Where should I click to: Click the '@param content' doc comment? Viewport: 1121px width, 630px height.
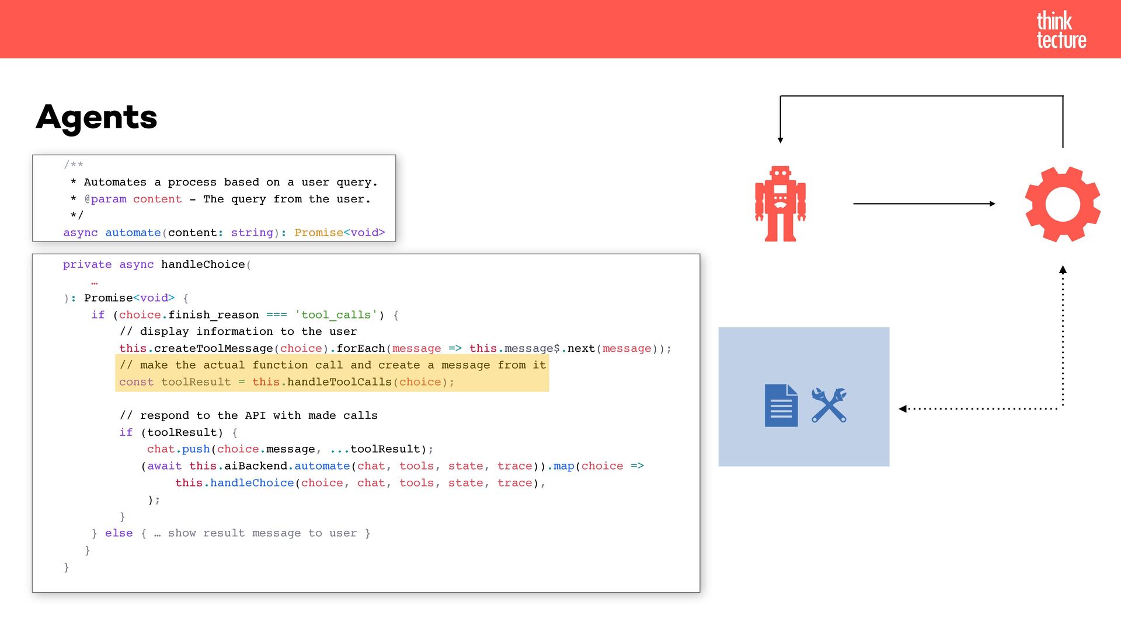[x=134, y=199]
